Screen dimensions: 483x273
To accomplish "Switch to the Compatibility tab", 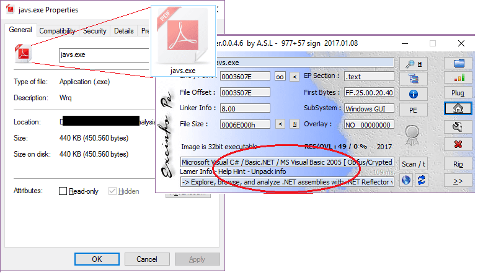I will tap(57, 31).
